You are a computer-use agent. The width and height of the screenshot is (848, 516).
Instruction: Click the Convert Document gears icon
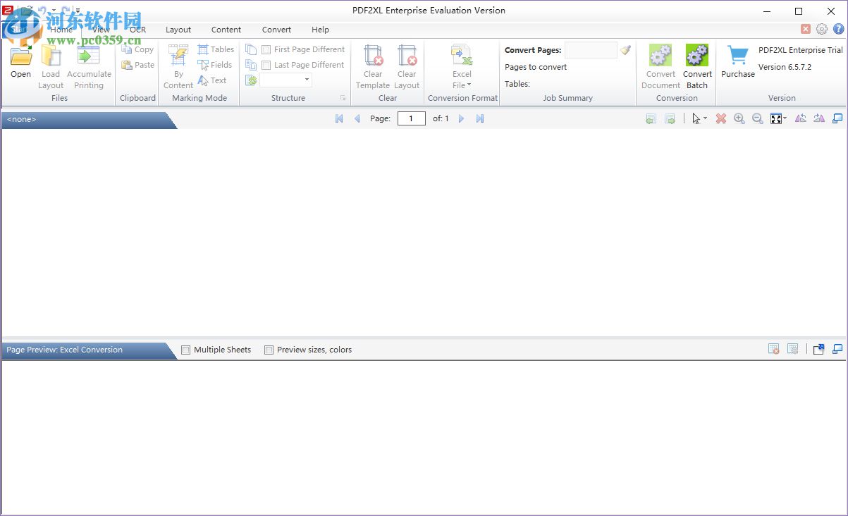[x=660, y=55]
